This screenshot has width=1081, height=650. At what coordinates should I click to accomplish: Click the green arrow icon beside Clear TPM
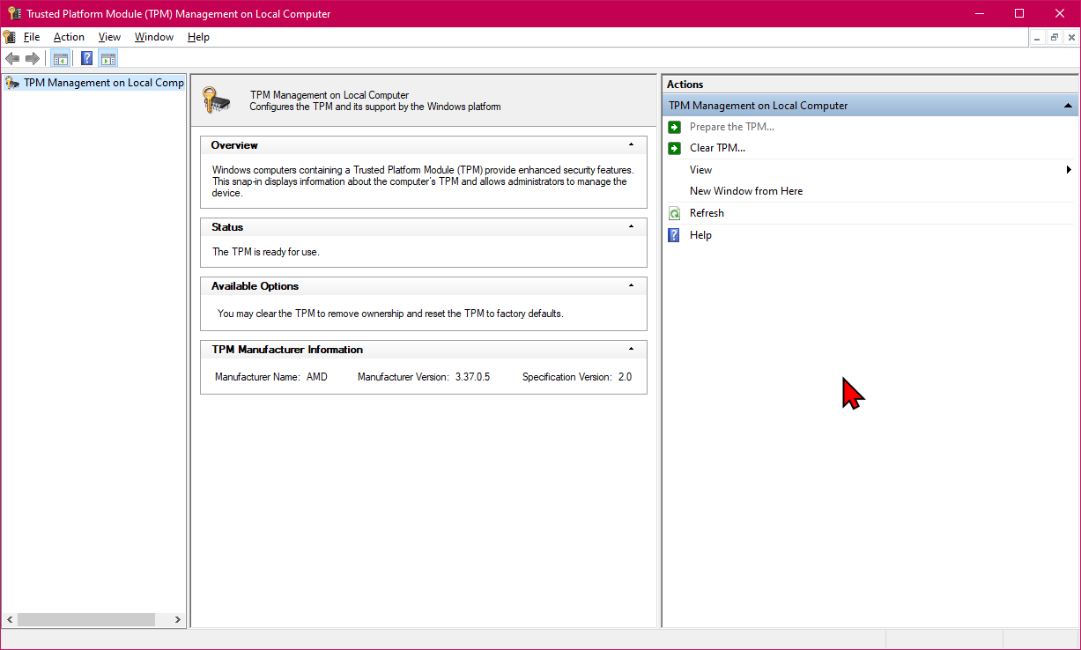(675, 148)
